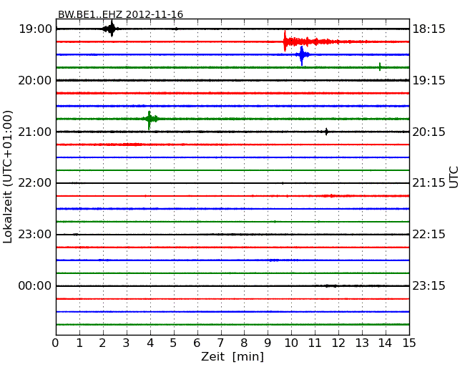Click the Lokalzeit (UTC+01:00) axis title

click(x=8, y=177)
